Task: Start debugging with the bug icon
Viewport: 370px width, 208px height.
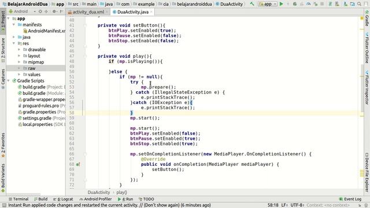Action: coord(295,4)
